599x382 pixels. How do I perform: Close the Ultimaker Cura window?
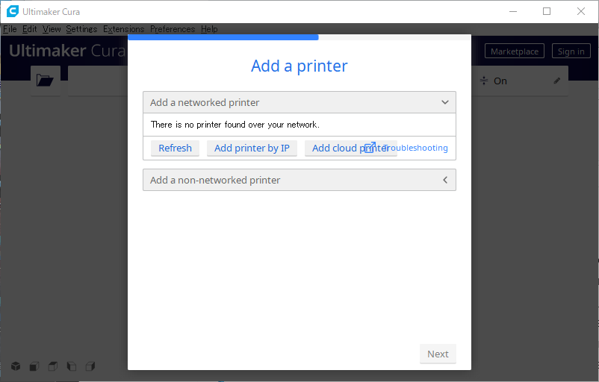(580, 11)
